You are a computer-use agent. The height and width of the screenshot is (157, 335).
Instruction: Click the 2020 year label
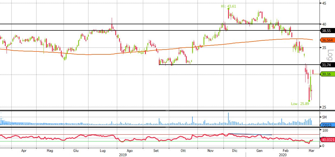(282, 155)
